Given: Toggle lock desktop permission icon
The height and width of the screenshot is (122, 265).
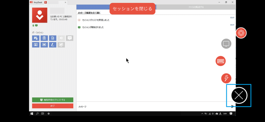Looking at the screenshot, I should 36,45.
